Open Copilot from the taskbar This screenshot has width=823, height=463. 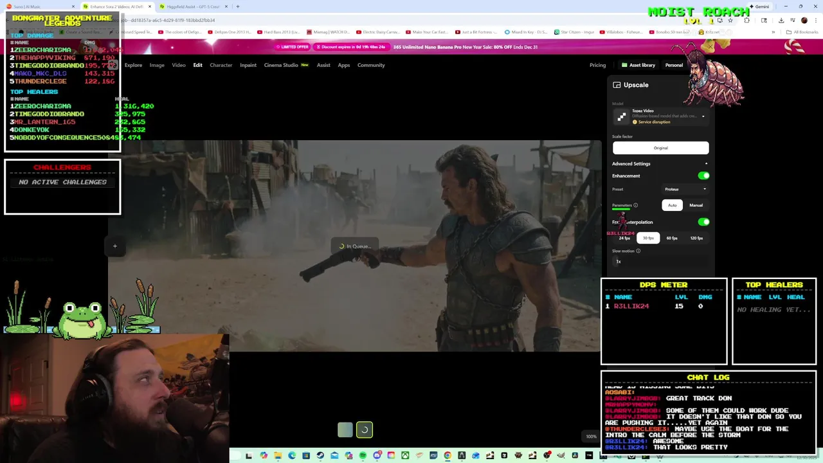pyautogui.click(x=264, y=455)
